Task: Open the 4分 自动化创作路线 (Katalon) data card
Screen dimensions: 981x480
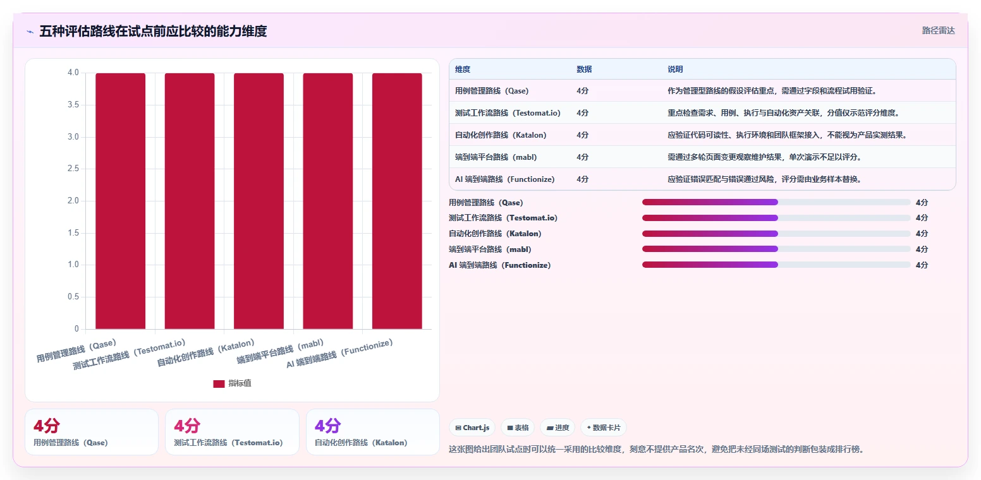Action: pos(373,432)
